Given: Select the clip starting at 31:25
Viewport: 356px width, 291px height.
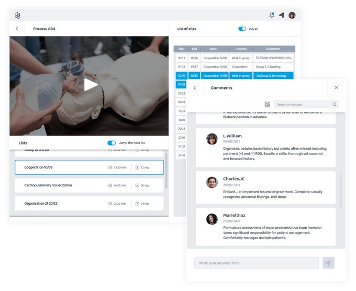Looking at the screenshot, I should point(181,147).
